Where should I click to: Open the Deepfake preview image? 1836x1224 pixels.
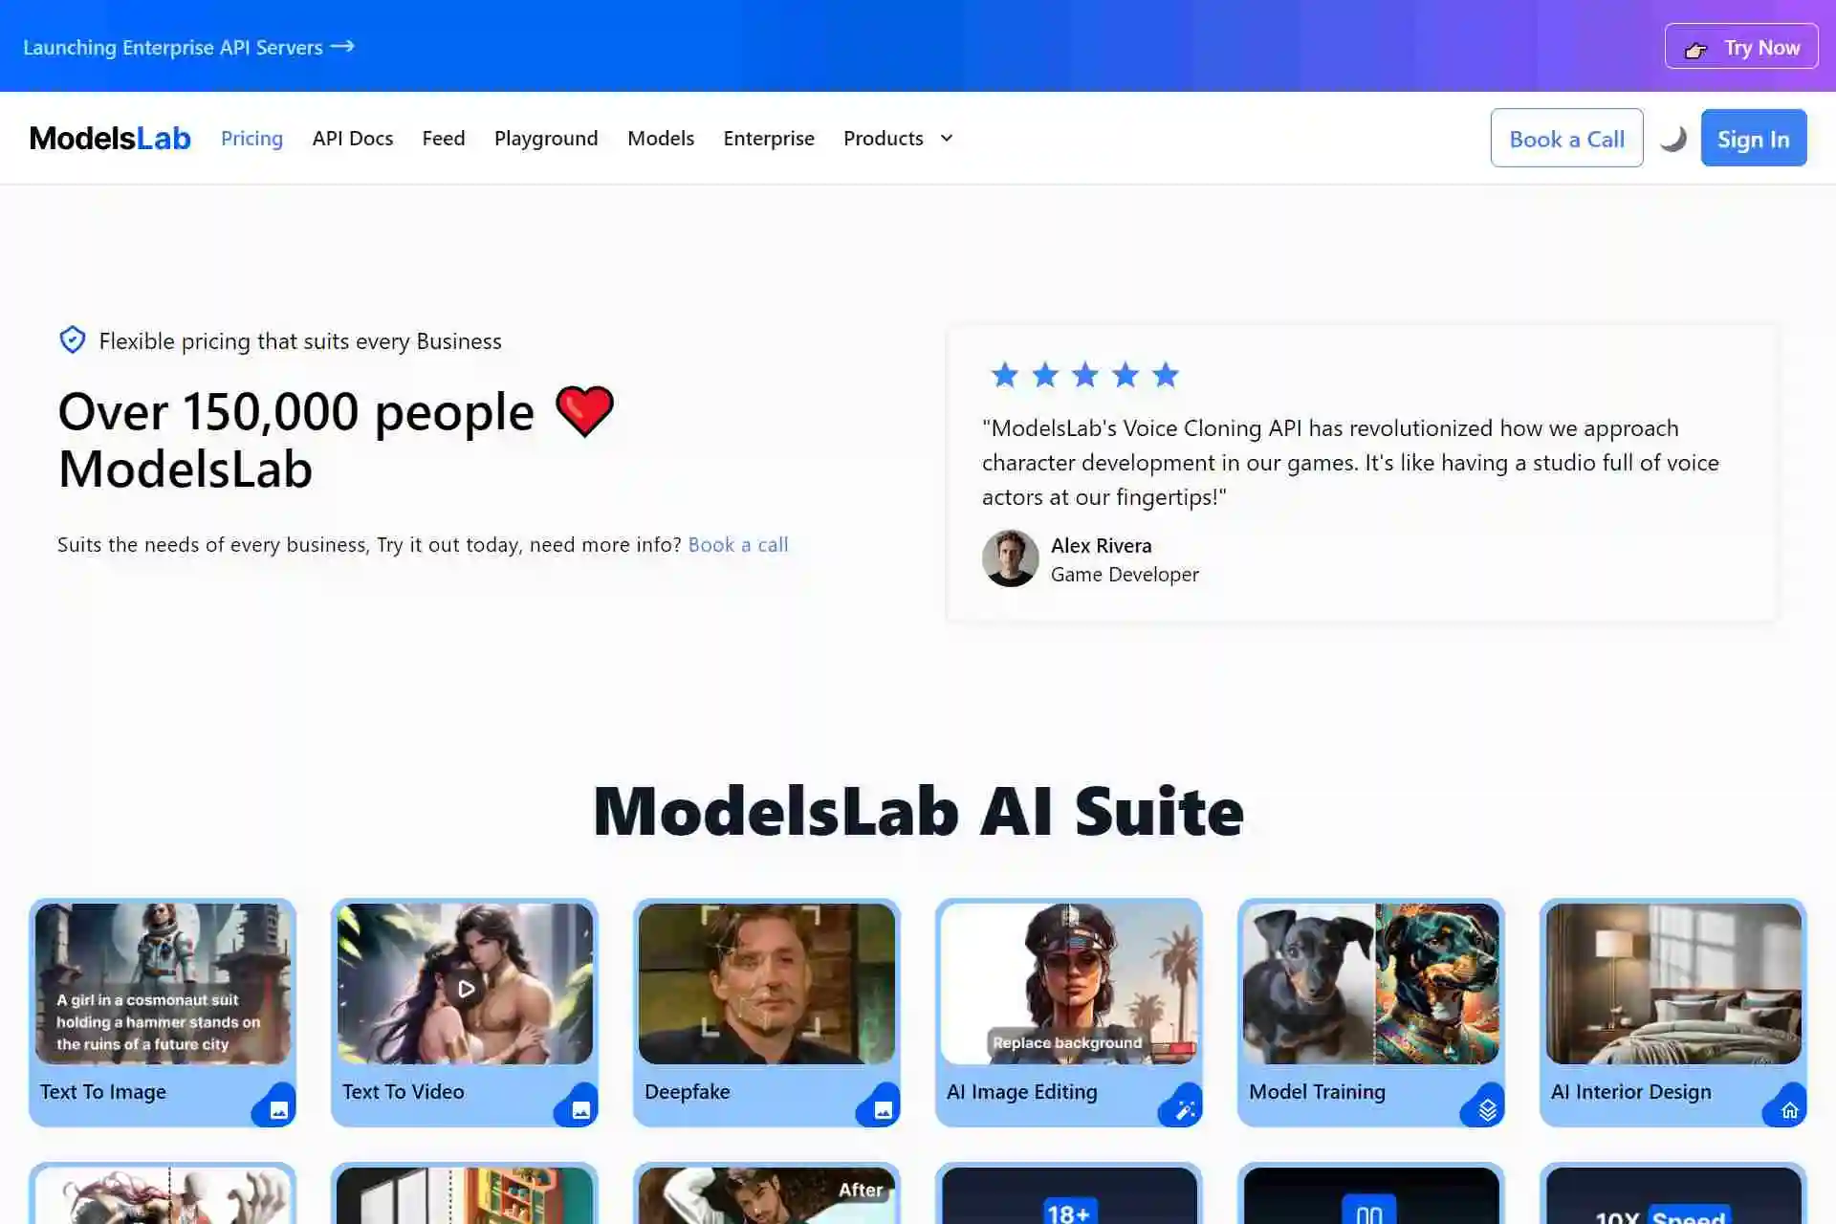pyautogui.click(x=767, y=984)
